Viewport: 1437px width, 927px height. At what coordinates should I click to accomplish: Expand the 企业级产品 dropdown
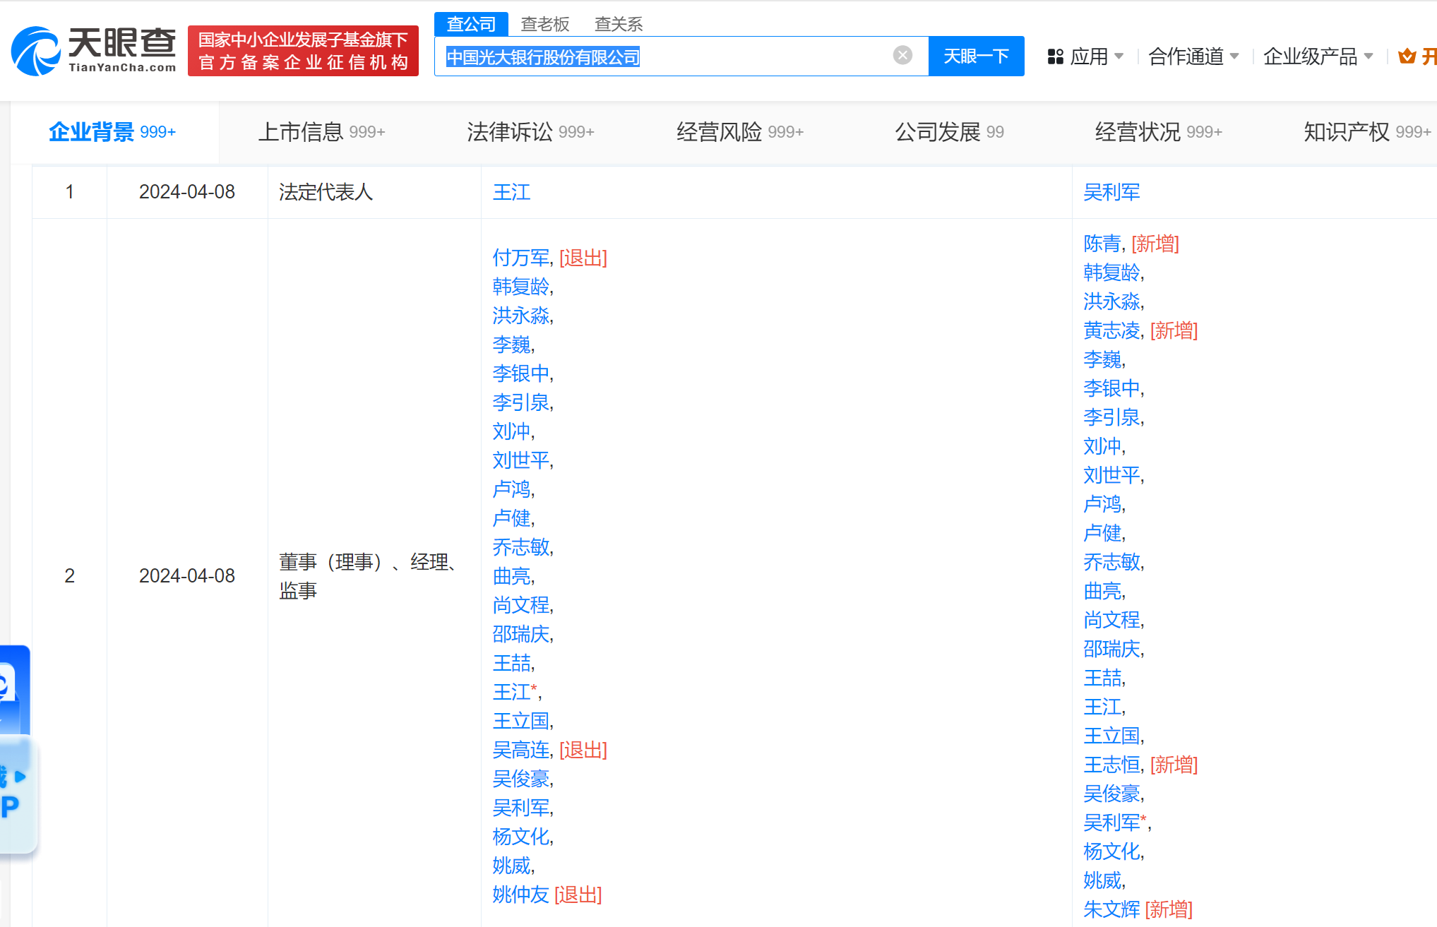click(1318, 56)
